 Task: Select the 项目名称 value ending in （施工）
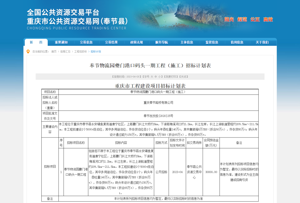158,92
